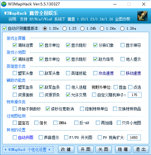Enable the 显示神符 checkbox
The width and height of the screenshot is (151, 155).
[122, 45]
